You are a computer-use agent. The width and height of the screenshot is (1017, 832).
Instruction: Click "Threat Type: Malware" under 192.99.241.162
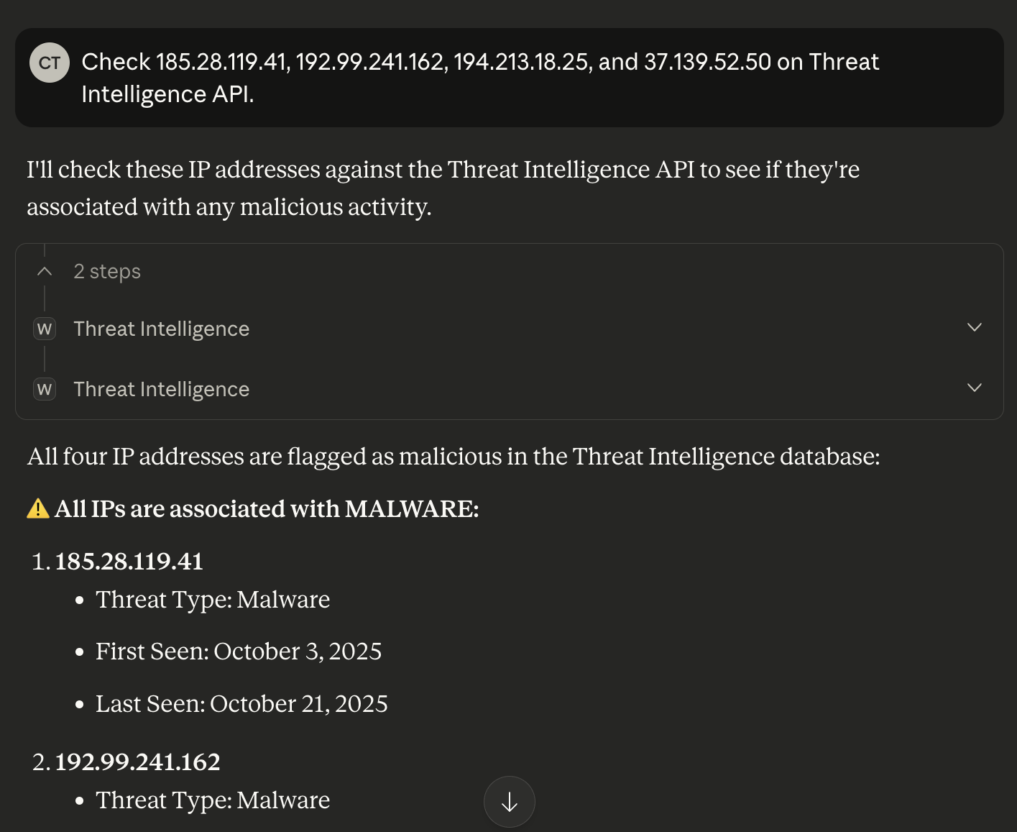coord(213,800)
